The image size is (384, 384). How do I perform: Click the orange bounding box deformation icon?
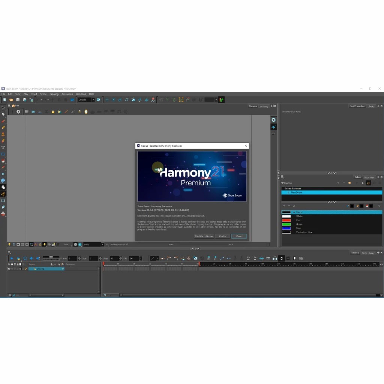tap(181, 100)
